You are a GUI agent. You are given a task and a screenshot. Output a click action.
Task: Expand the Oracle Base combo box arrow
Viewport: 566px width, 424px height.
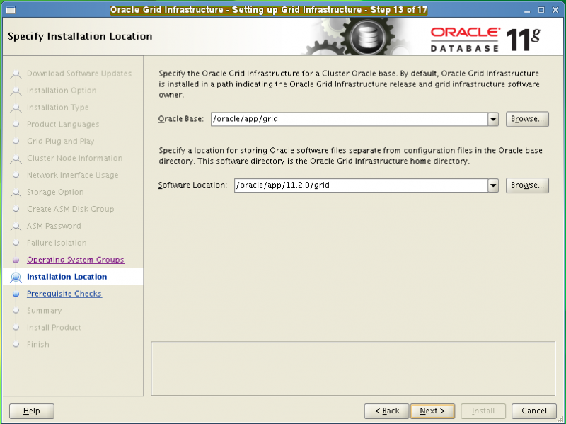coord(493,119)
